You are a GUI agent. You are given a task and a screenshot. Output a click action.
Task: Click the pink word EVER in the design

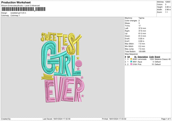[63, 90]
